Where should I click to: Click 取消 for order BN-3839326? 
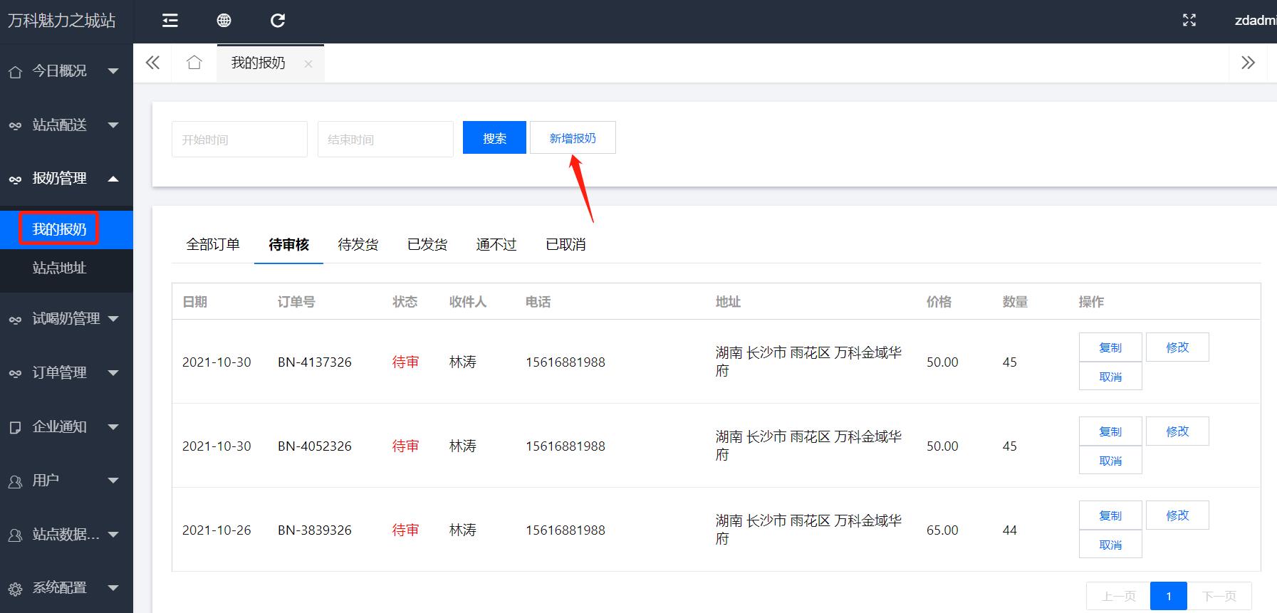[1110, 545]
